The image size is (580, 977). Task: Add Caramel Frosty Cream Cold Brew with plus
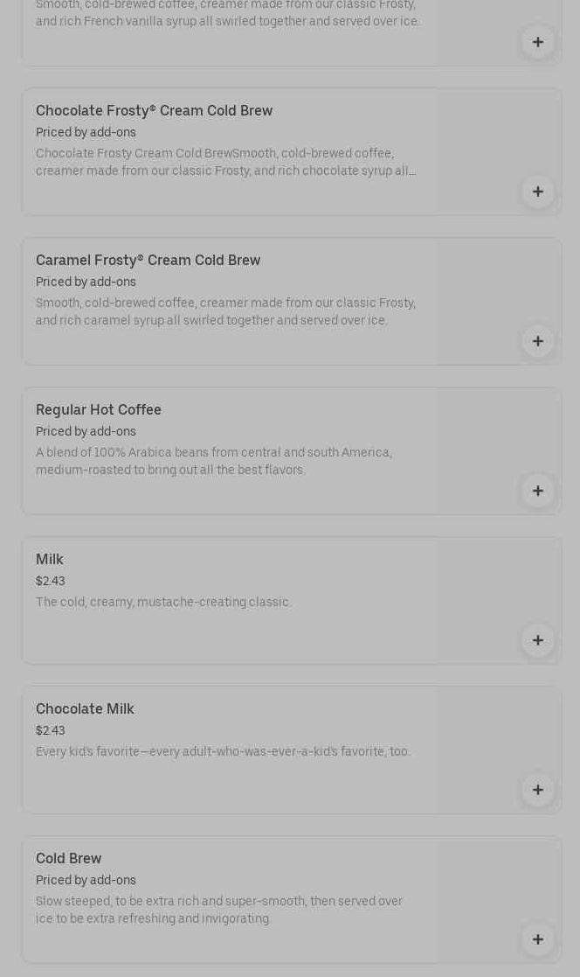point(537,341)
